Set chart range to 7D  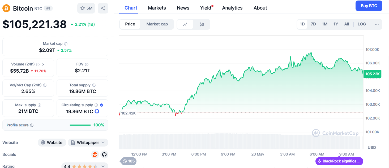point(313,24)
